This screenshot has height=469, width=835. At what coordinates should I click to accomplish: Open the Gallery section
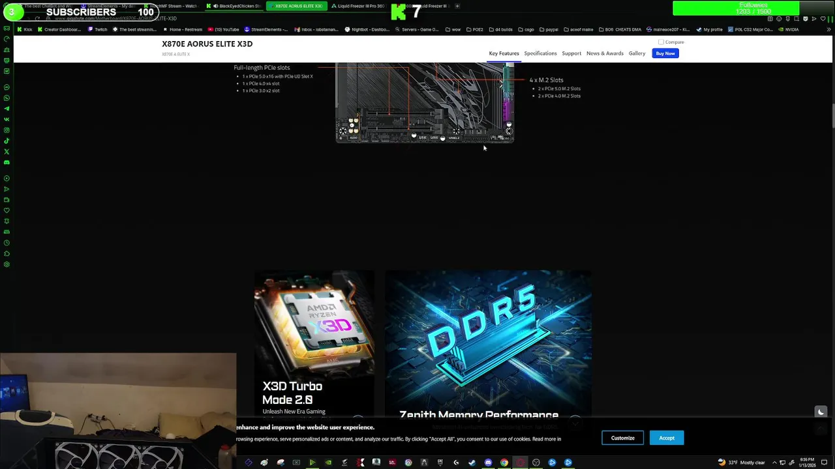point(637,53)
